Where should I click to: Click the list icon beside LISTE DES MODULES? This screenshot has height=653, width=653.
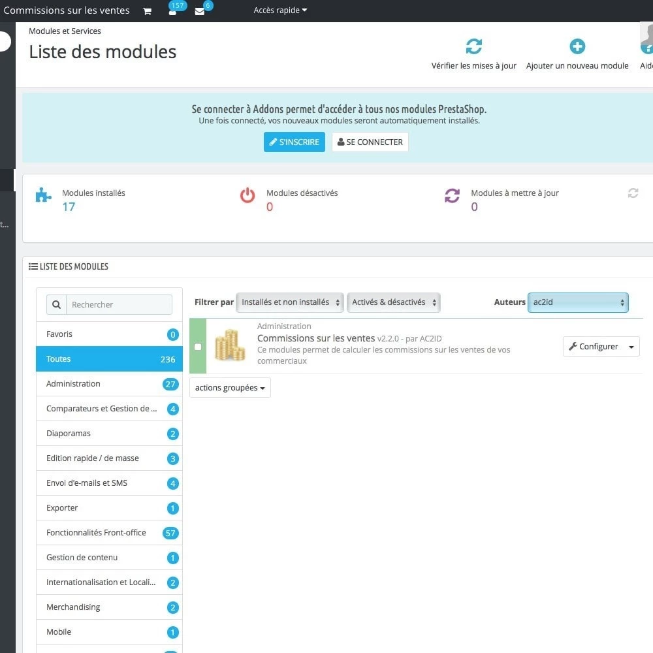[33, 266]
